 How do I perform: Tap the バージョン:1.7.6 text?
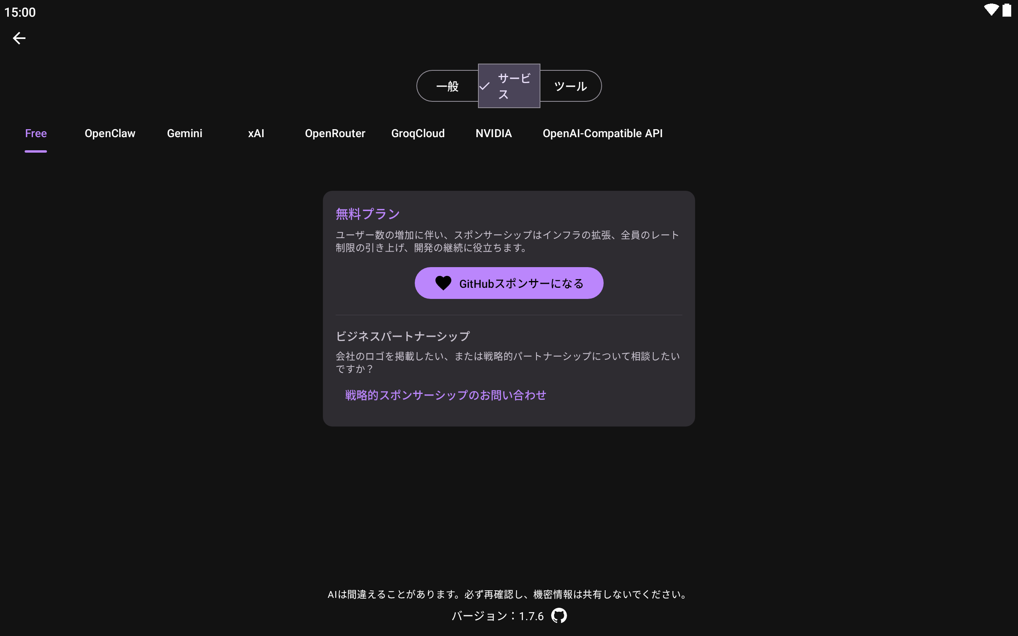tap(497, 616)
